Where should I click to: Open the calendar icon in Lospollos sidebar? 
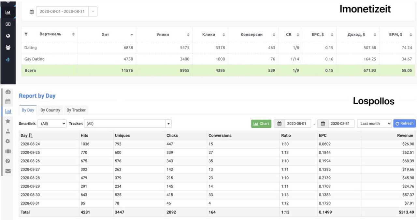(8, 102)
